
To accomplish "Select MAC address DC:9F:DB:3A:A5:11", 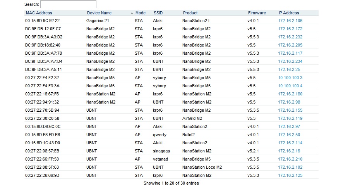I will [43, 69].
